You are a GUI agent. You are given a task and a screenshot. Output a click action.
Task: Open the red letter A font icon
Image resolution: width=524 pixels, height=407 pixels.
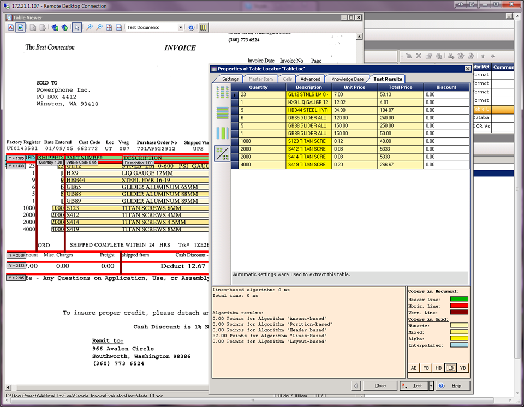pyautogui.click(x=10, y=27)
